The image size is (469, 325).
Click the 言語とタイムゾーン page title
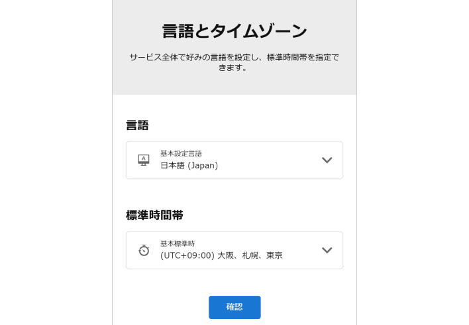[234, 31]
